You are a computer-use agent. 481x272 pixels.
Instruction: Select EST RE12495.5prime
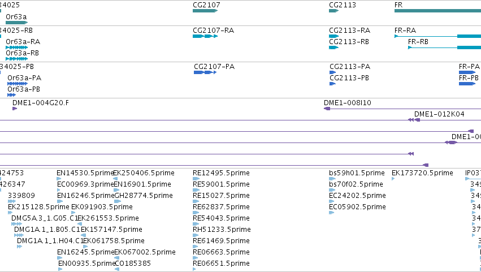(x=196, y=179)
